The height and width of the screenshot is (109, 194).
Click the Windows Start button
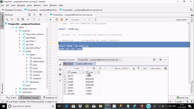3,106
